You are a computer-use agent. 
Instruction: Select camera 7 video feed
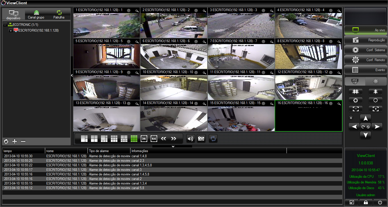241,56
